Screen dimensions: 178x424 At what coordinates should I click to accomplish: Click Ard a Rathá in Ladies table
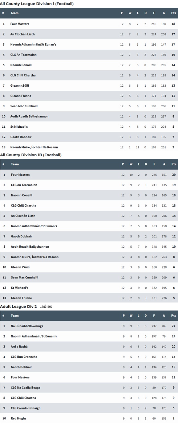coord(19,347)
